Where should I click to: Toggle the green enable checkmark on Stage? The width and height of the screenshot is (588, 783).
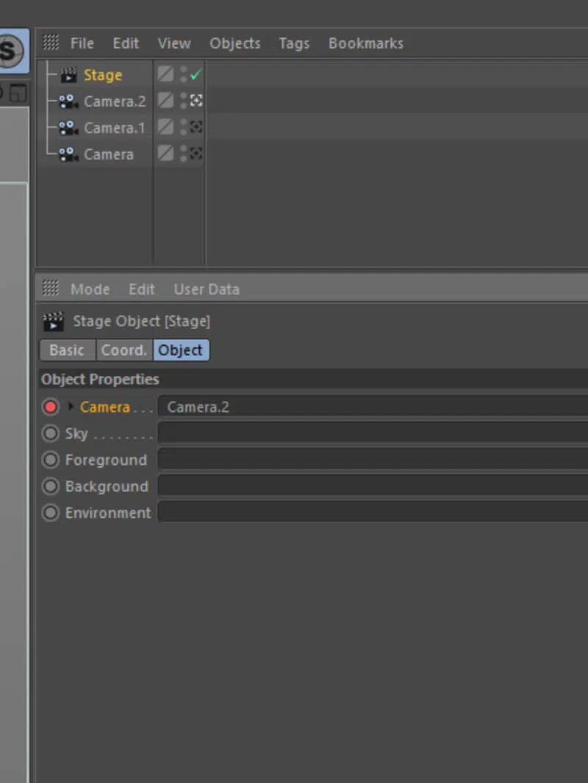(x=196, y=75)
